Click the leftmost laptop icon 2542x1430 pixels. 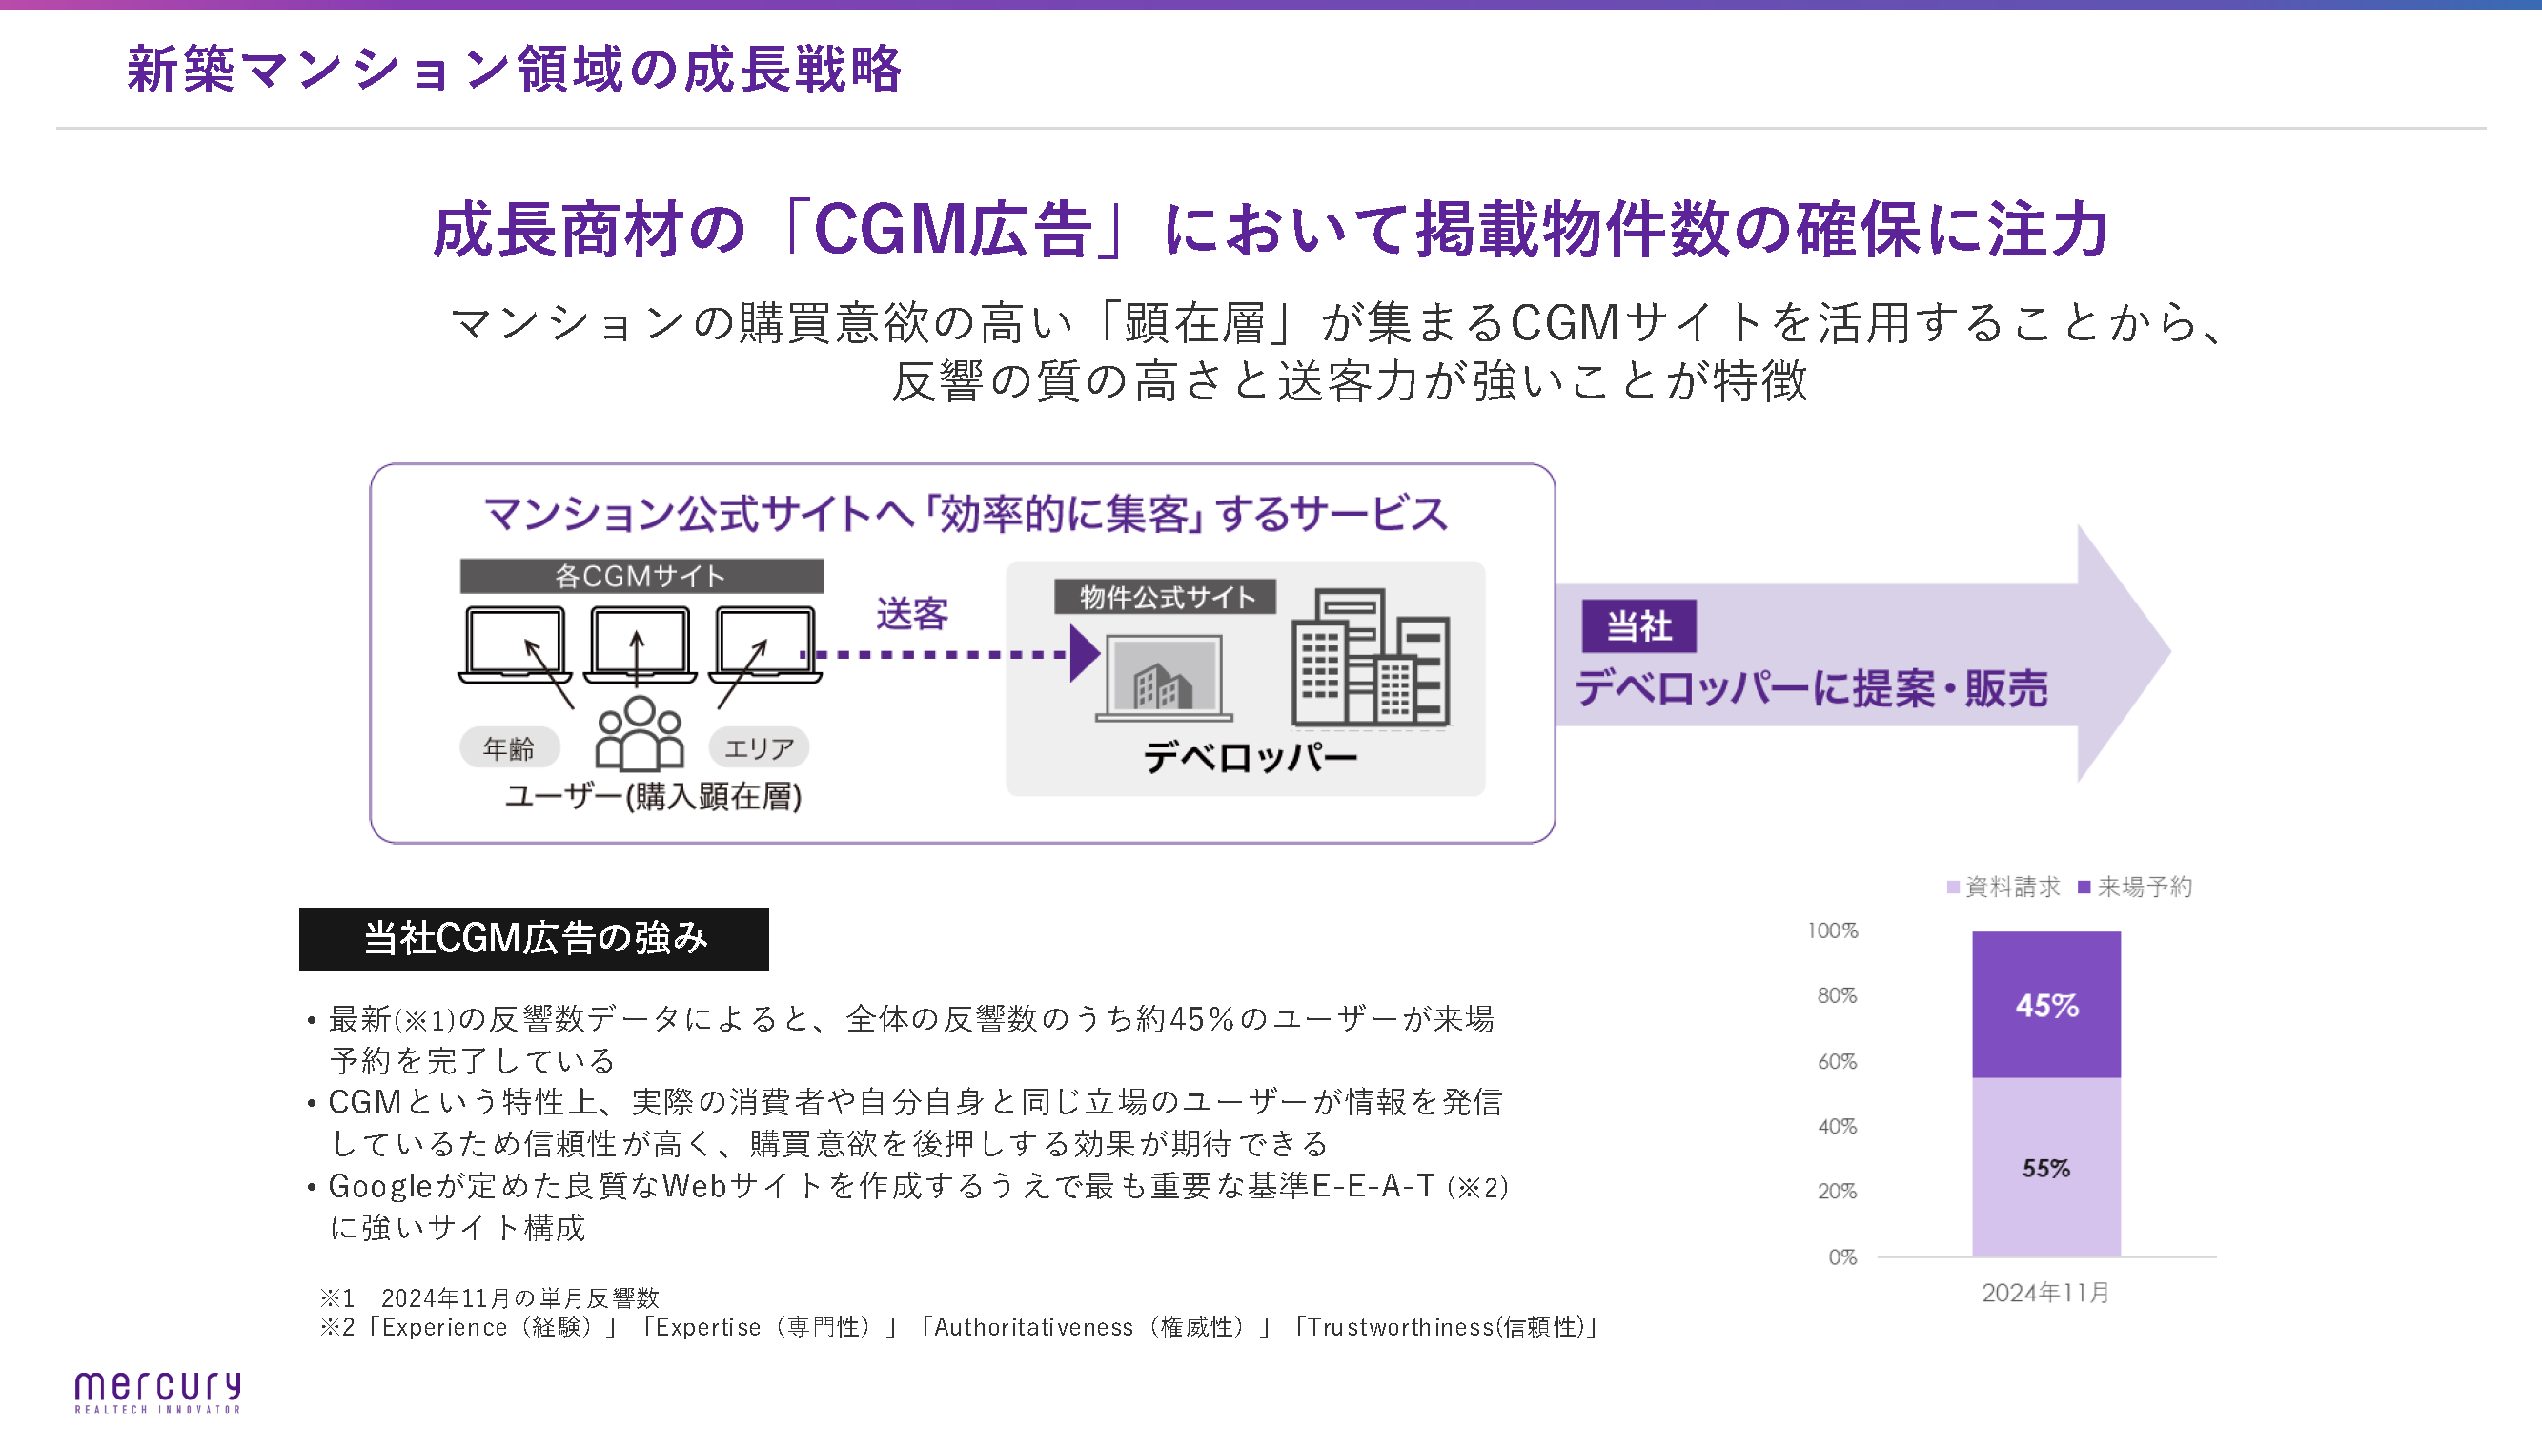pos(515,644)
